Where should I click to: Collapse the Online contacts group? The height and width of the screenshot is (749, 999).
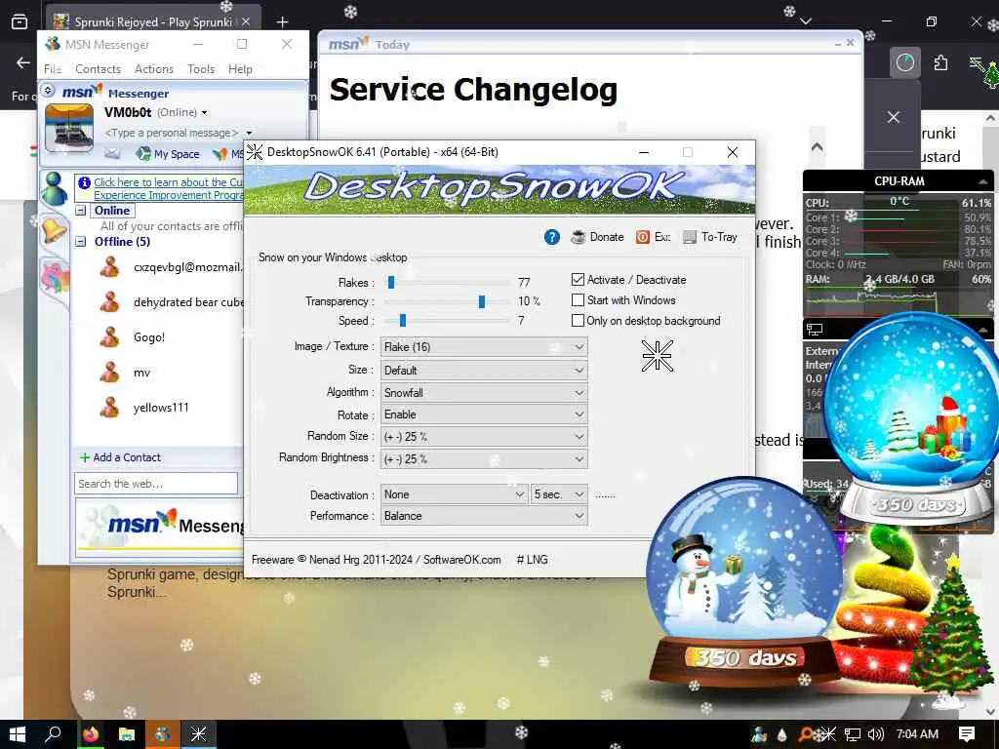pos(81,211)
